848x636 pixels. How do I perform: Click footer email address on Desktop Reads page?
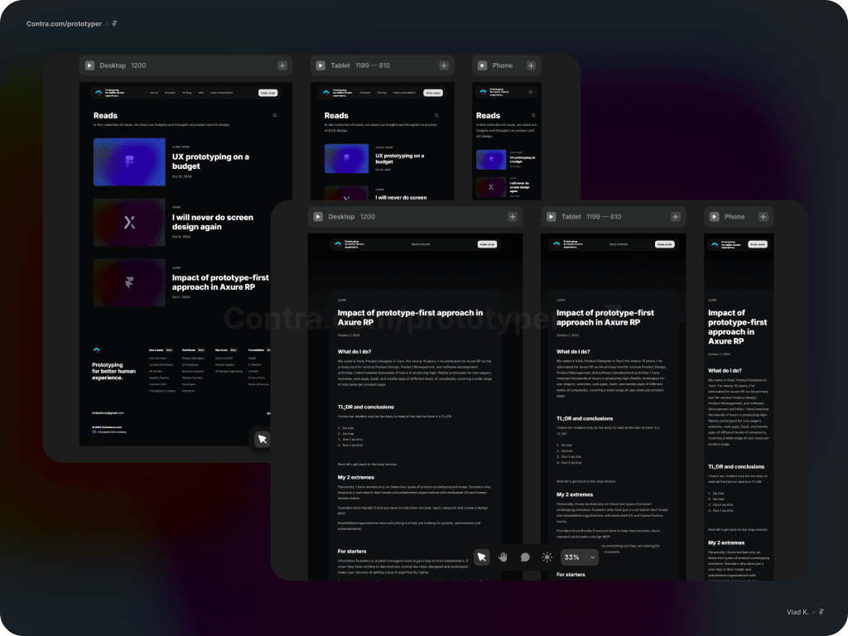pos(108,413)
